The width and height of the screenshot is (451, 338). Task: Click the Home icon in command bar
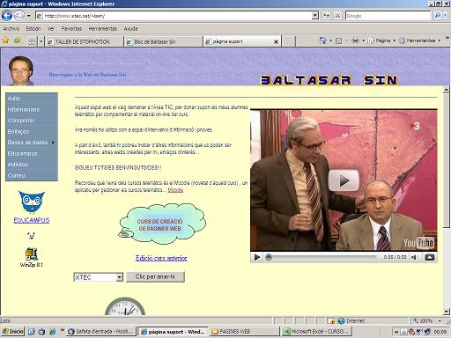(322, 40)
